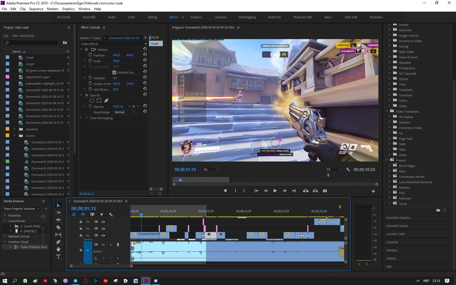Click Program monitor playhead marker
Image resolution: width=456 pixels, height=285 pixels.
point(180,180)
